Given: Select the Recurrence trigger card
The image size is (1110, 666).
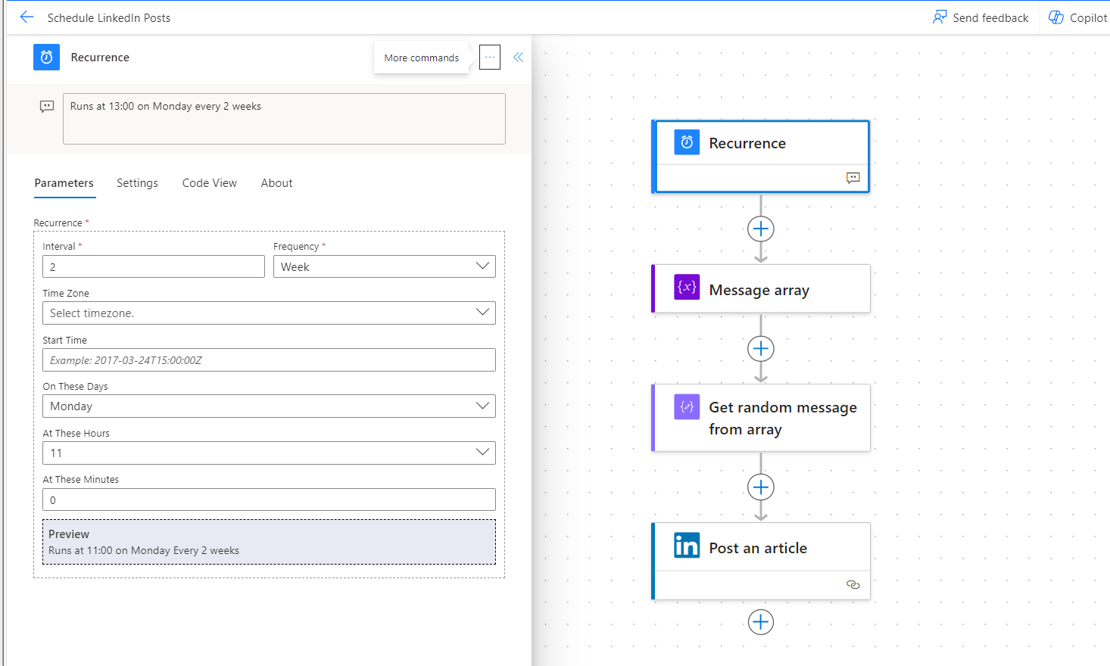Looking at the screenshot, I should click(761, 157).
